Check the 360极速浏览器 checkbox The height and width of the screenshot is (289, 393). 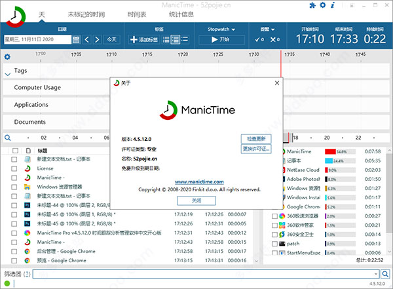pos(274,216)
